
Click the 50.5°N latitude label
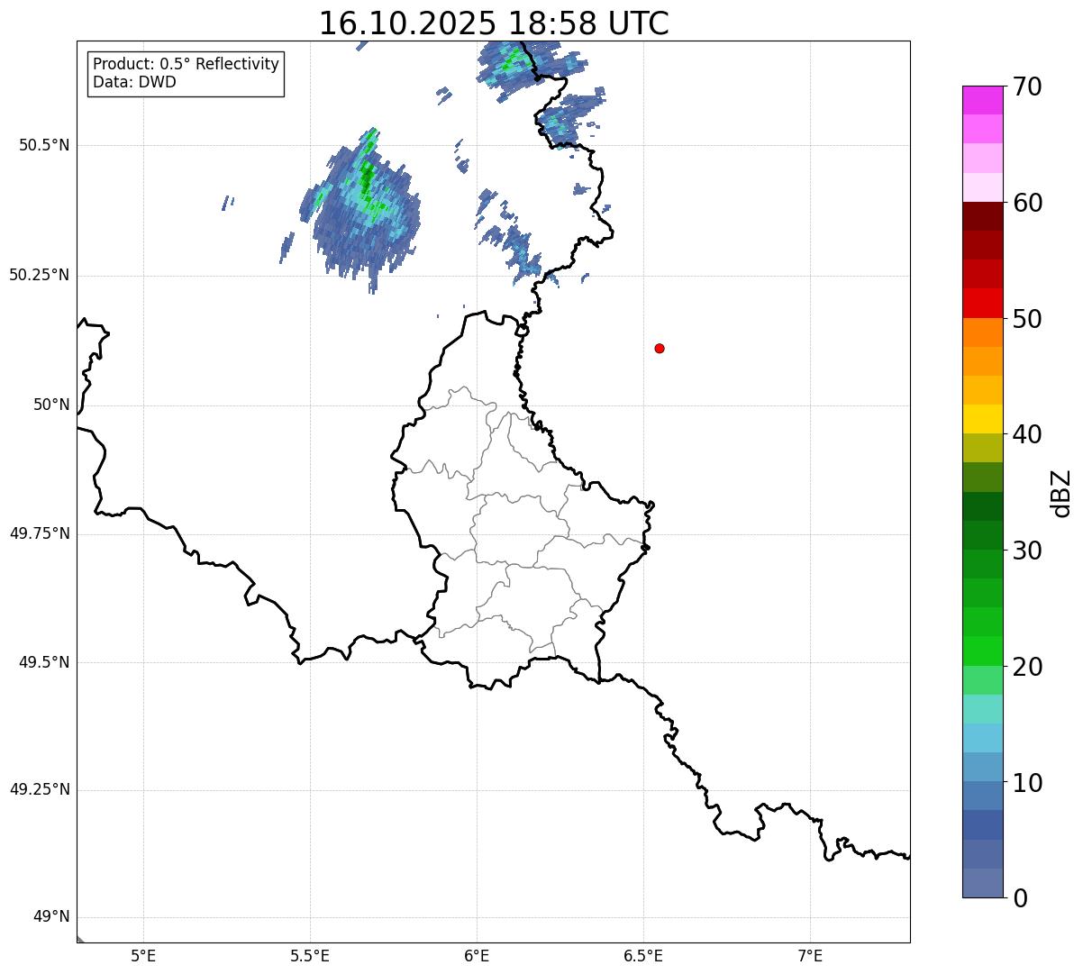(44, 145)
